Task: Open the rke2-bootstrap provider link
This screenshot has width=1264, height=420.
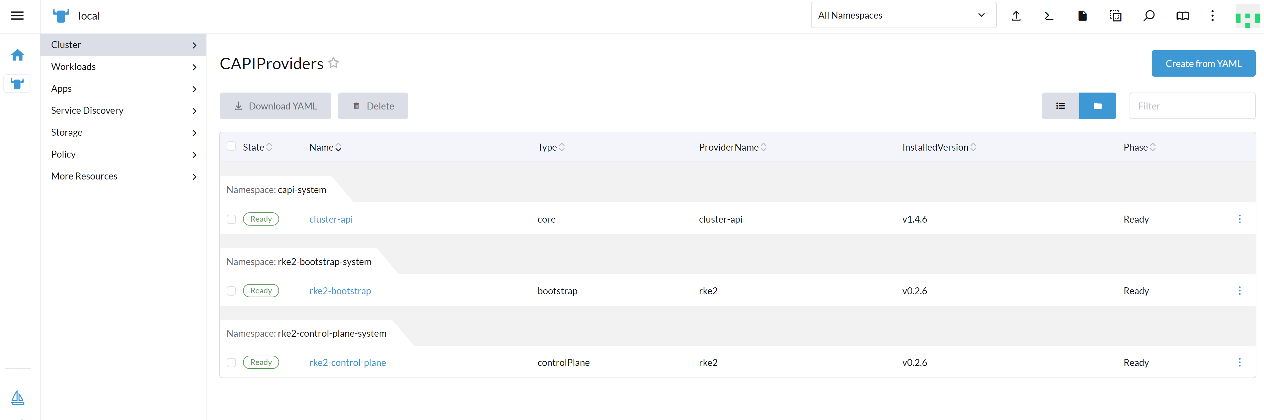Action: (x=340, y=291)
